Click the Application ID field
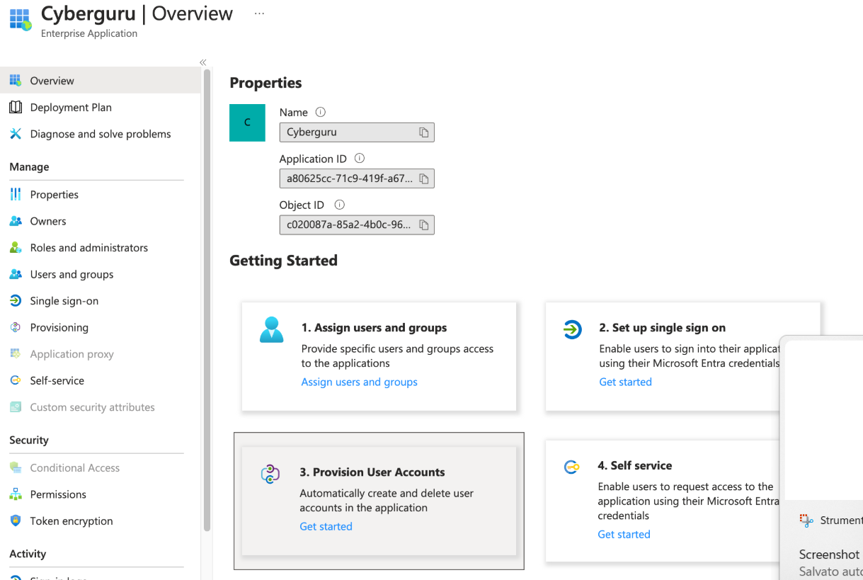The height and width of the screenshot is (580, 863). [357, 178]
